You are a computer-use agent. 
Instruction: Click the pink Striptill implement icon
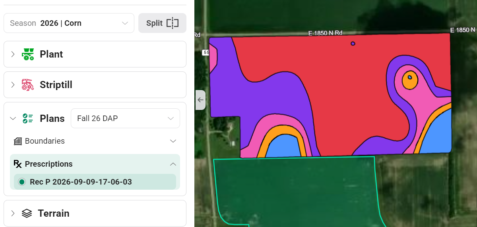coord(28,85)
